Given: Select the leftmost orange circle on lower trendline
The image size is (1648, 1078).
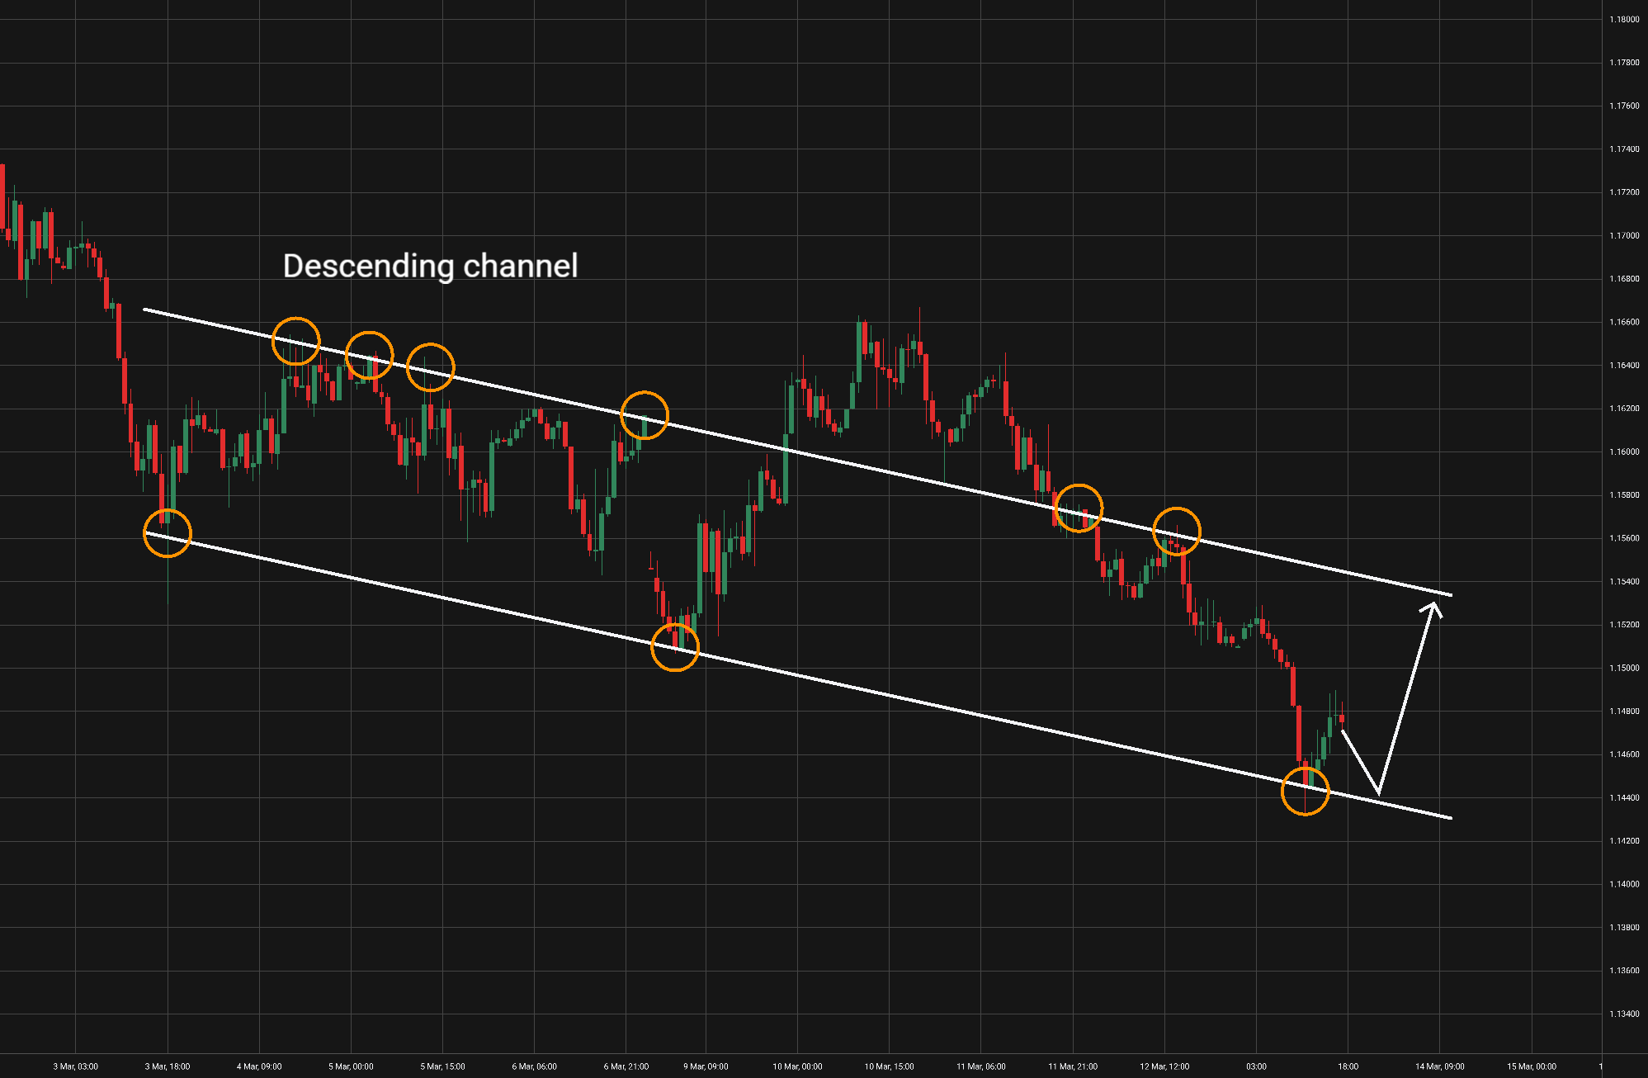Looking at the screenshot, I should tap(168, 533).
